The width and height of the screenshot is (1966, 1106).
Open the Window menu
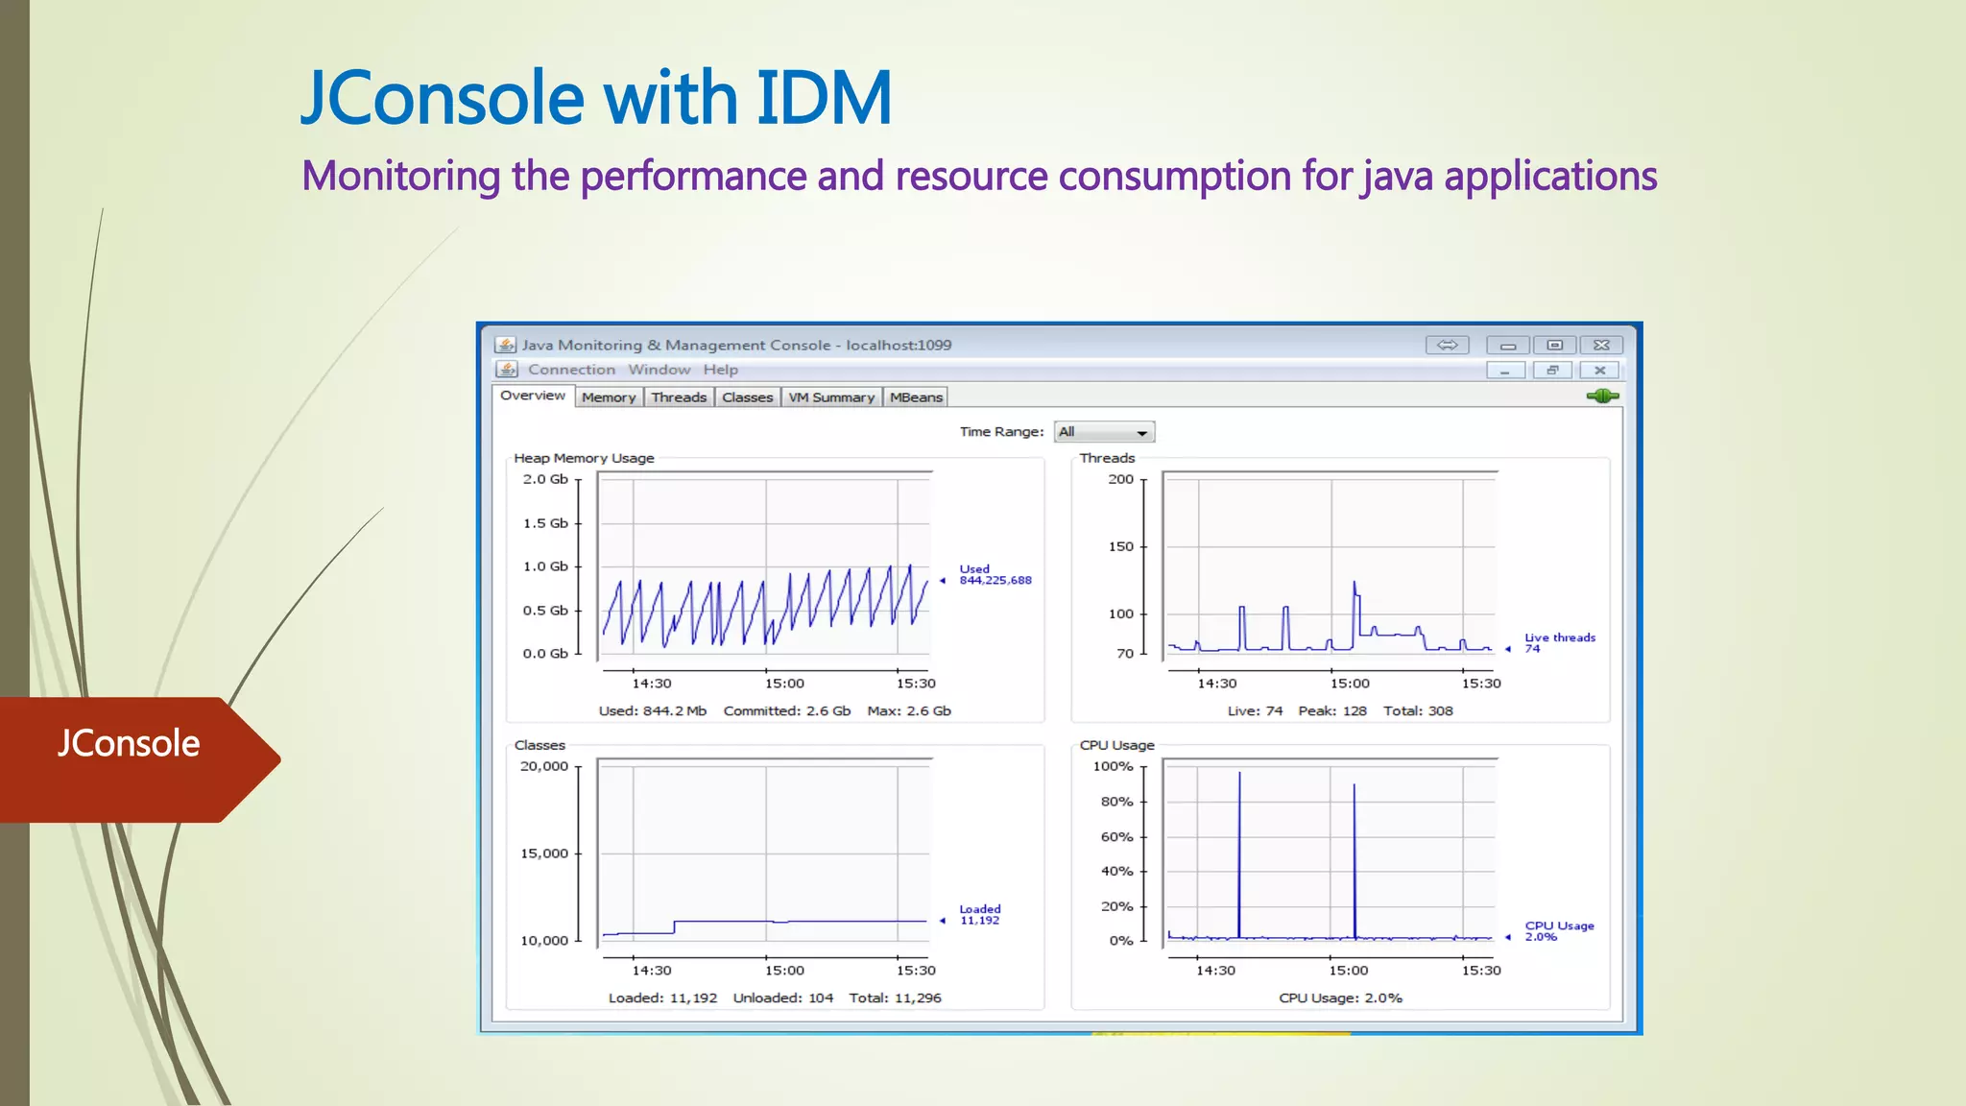[659, 370]
